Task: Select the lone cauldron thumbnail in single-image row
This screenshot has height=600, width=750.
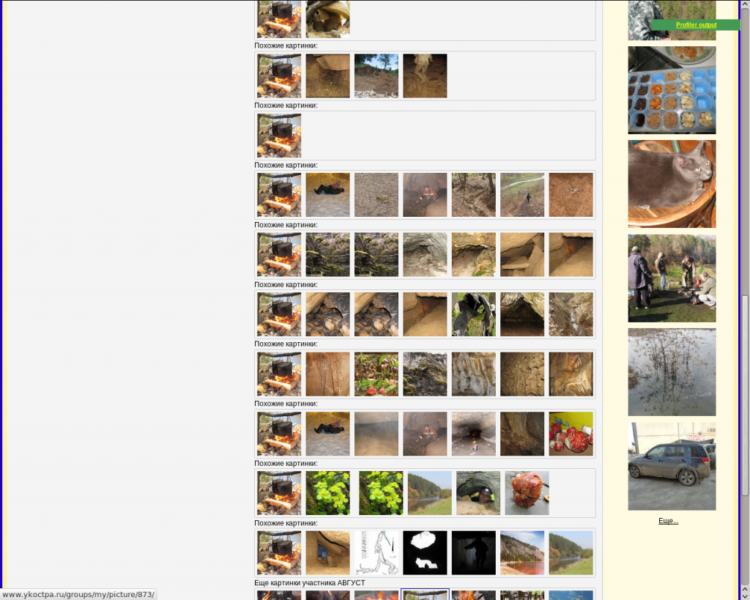Action: [279, 136]
